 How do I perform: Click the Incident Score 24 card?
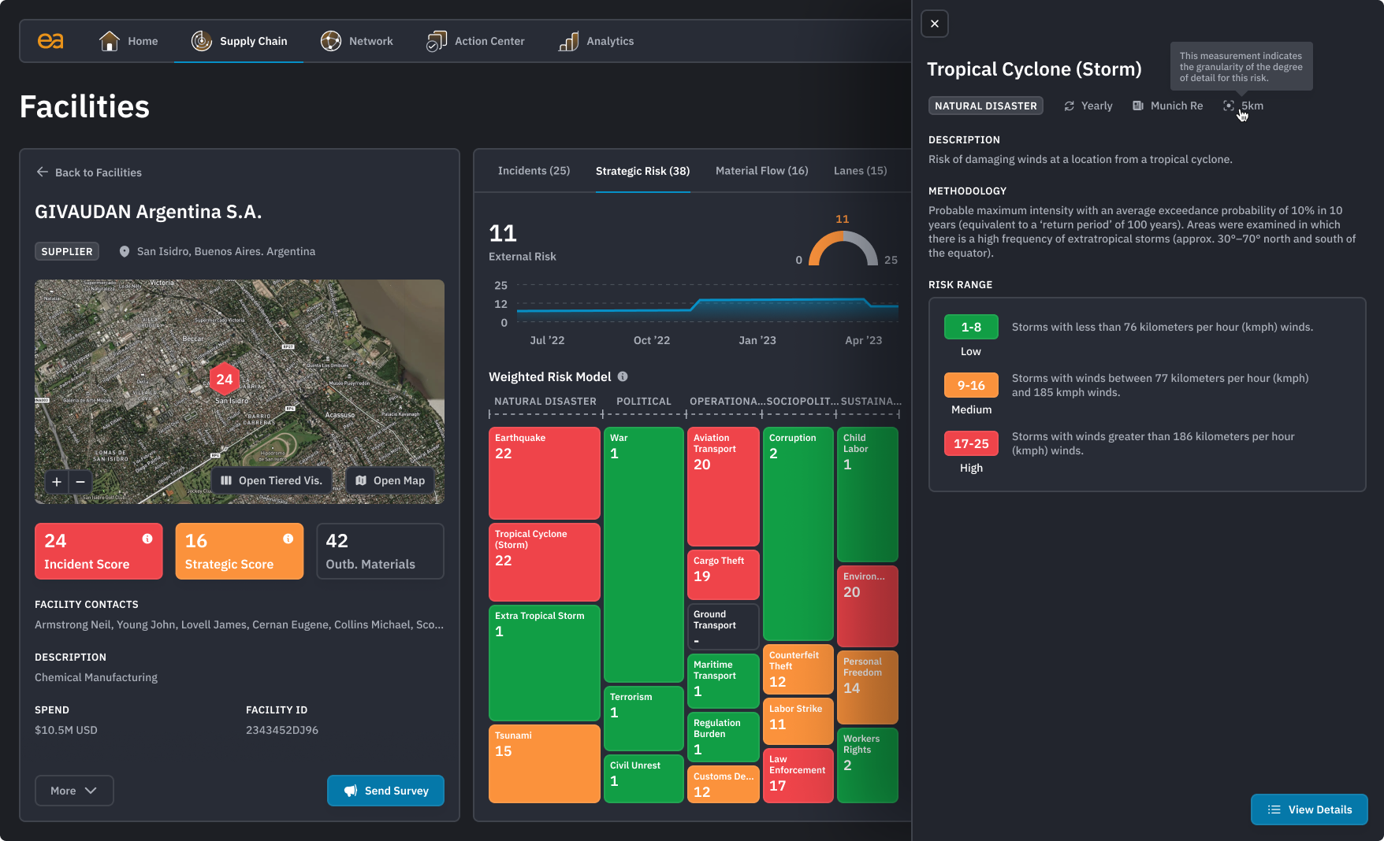(x=99, y=551)
